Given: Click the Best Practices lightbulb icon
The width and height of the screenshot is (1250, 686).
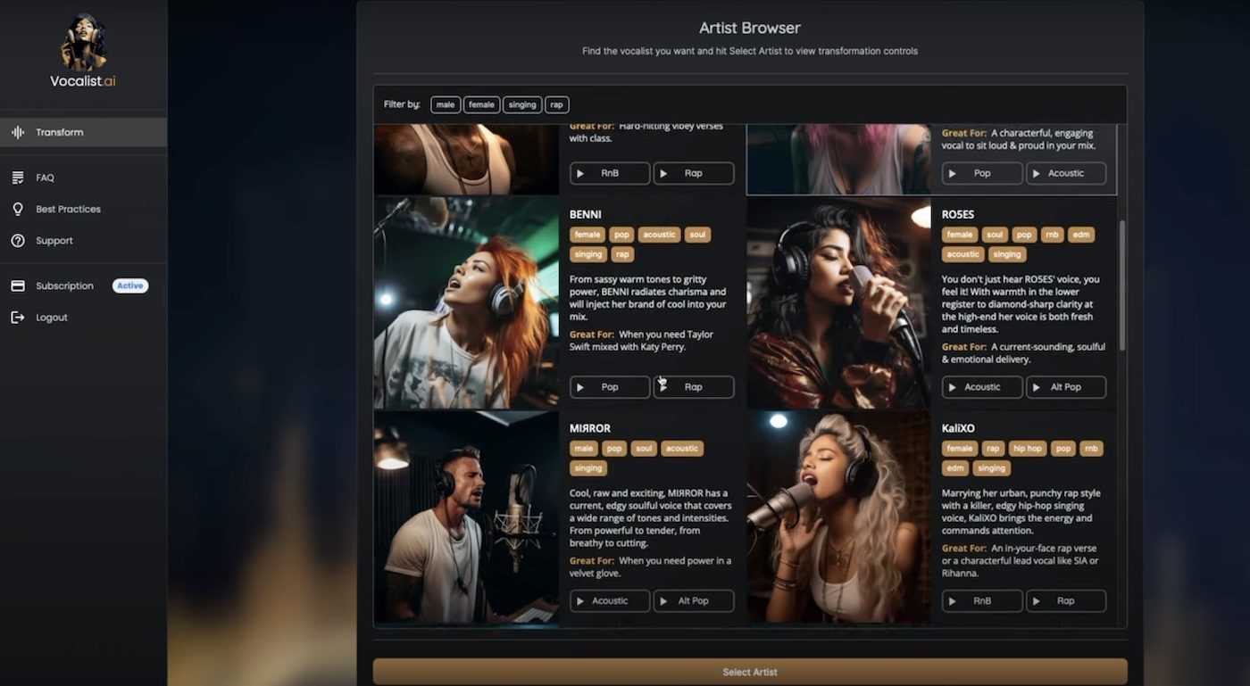Looking at the screenshot, I should pyautogui.click(x=19, y=208).
